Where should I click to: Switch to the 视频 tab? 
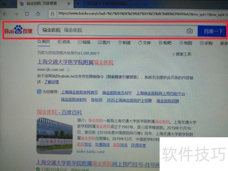coord(84,42)
